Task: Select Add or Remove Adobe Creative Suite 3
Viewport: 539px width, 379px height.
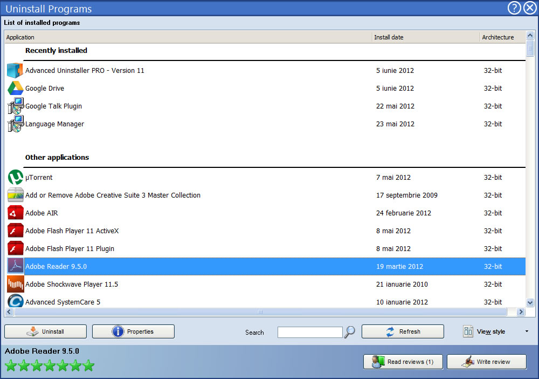Action: pyautogui.click(x=265, y=195)
